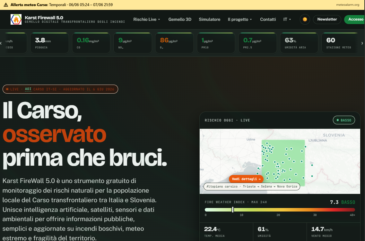The image size is (365, 241).
Task: Select the 86 µg/m³ O₃ card
Action: [x=174, y=43]
